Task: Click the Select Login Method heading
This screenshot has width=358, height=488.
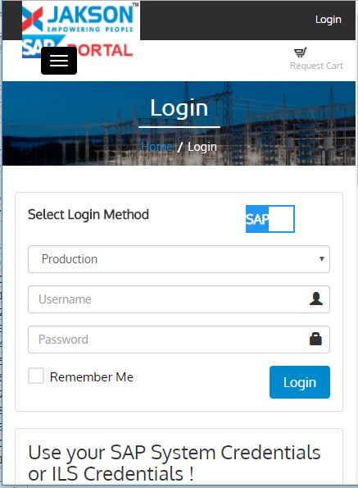Action: tap(88, 215)
